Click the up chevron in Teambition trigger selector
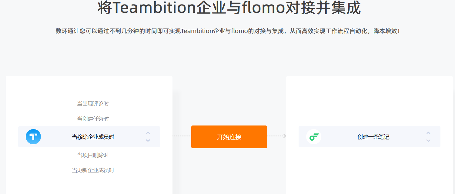 [148, 133]
